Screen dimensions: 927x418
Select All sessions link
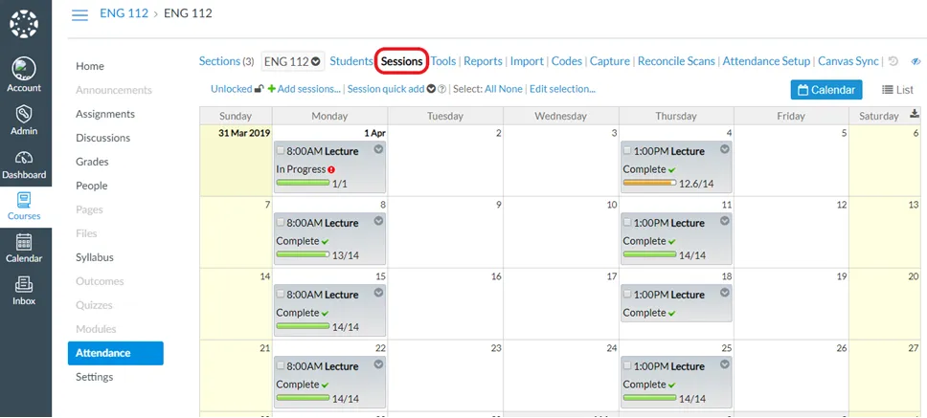point(490,89)
